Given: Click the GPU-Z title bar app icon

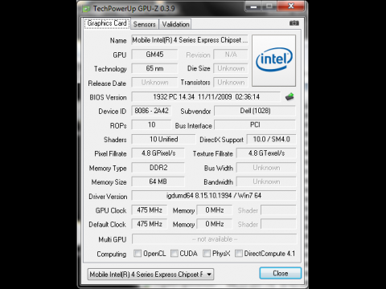Looking at the screenshot, I should (86, 9).
